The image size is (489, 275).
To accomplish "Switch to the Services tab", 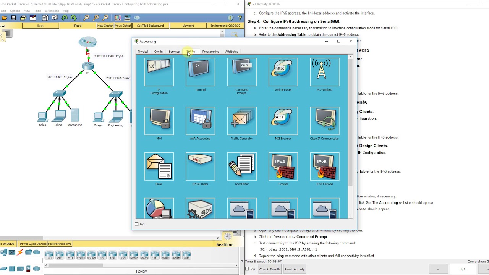I will (174, 52).
